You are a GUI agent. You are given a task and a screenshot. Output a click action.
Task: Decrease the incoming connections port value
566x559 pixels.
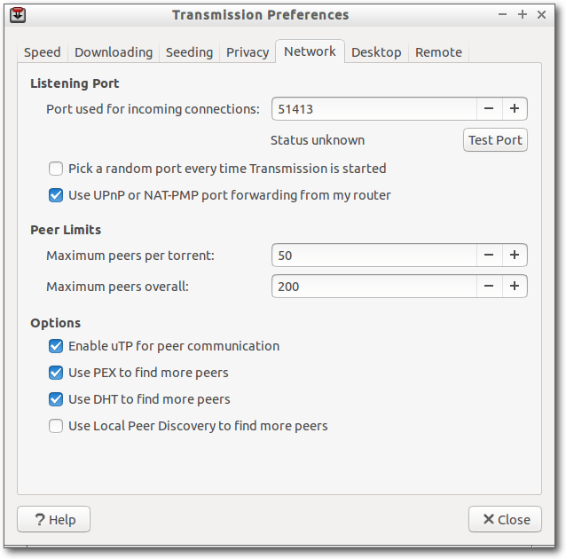[489, 108]
